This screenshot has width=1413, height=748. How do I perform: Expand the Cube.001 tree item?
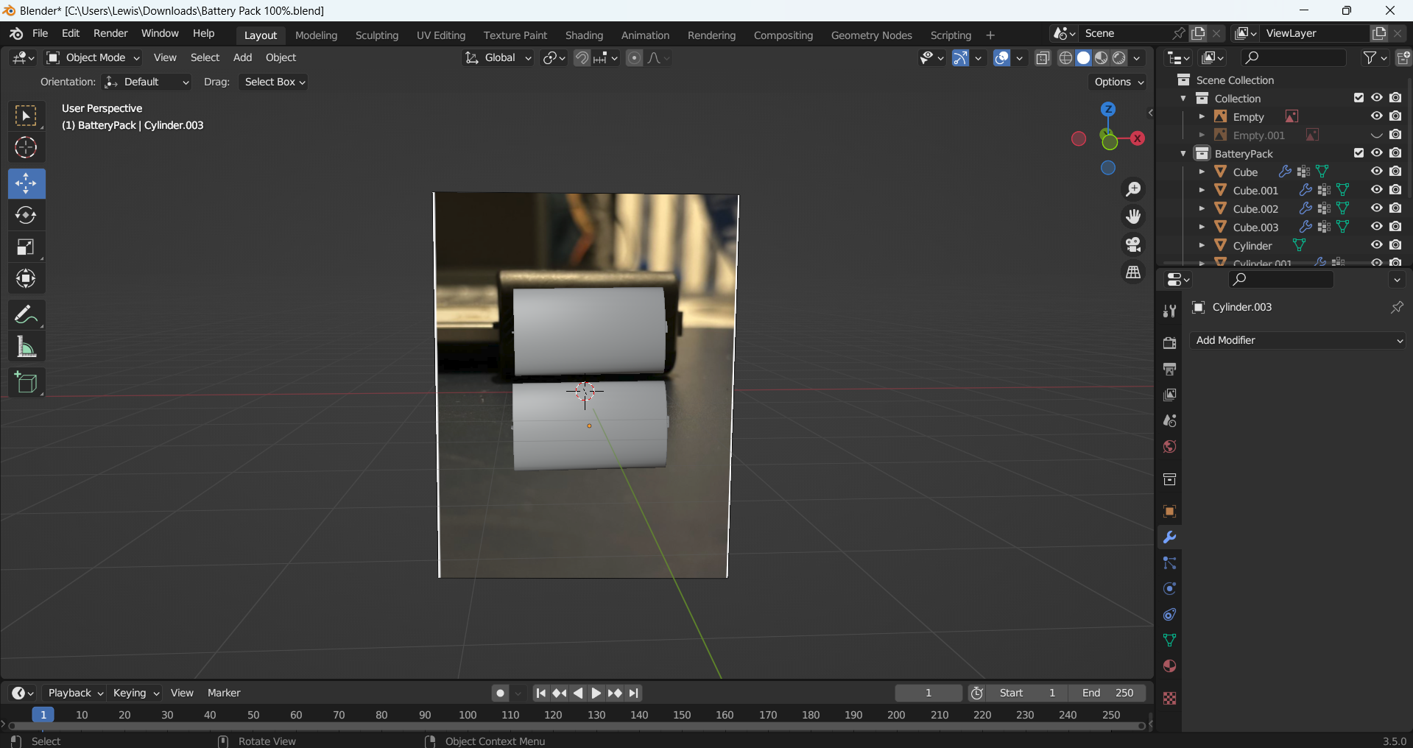1202,190
